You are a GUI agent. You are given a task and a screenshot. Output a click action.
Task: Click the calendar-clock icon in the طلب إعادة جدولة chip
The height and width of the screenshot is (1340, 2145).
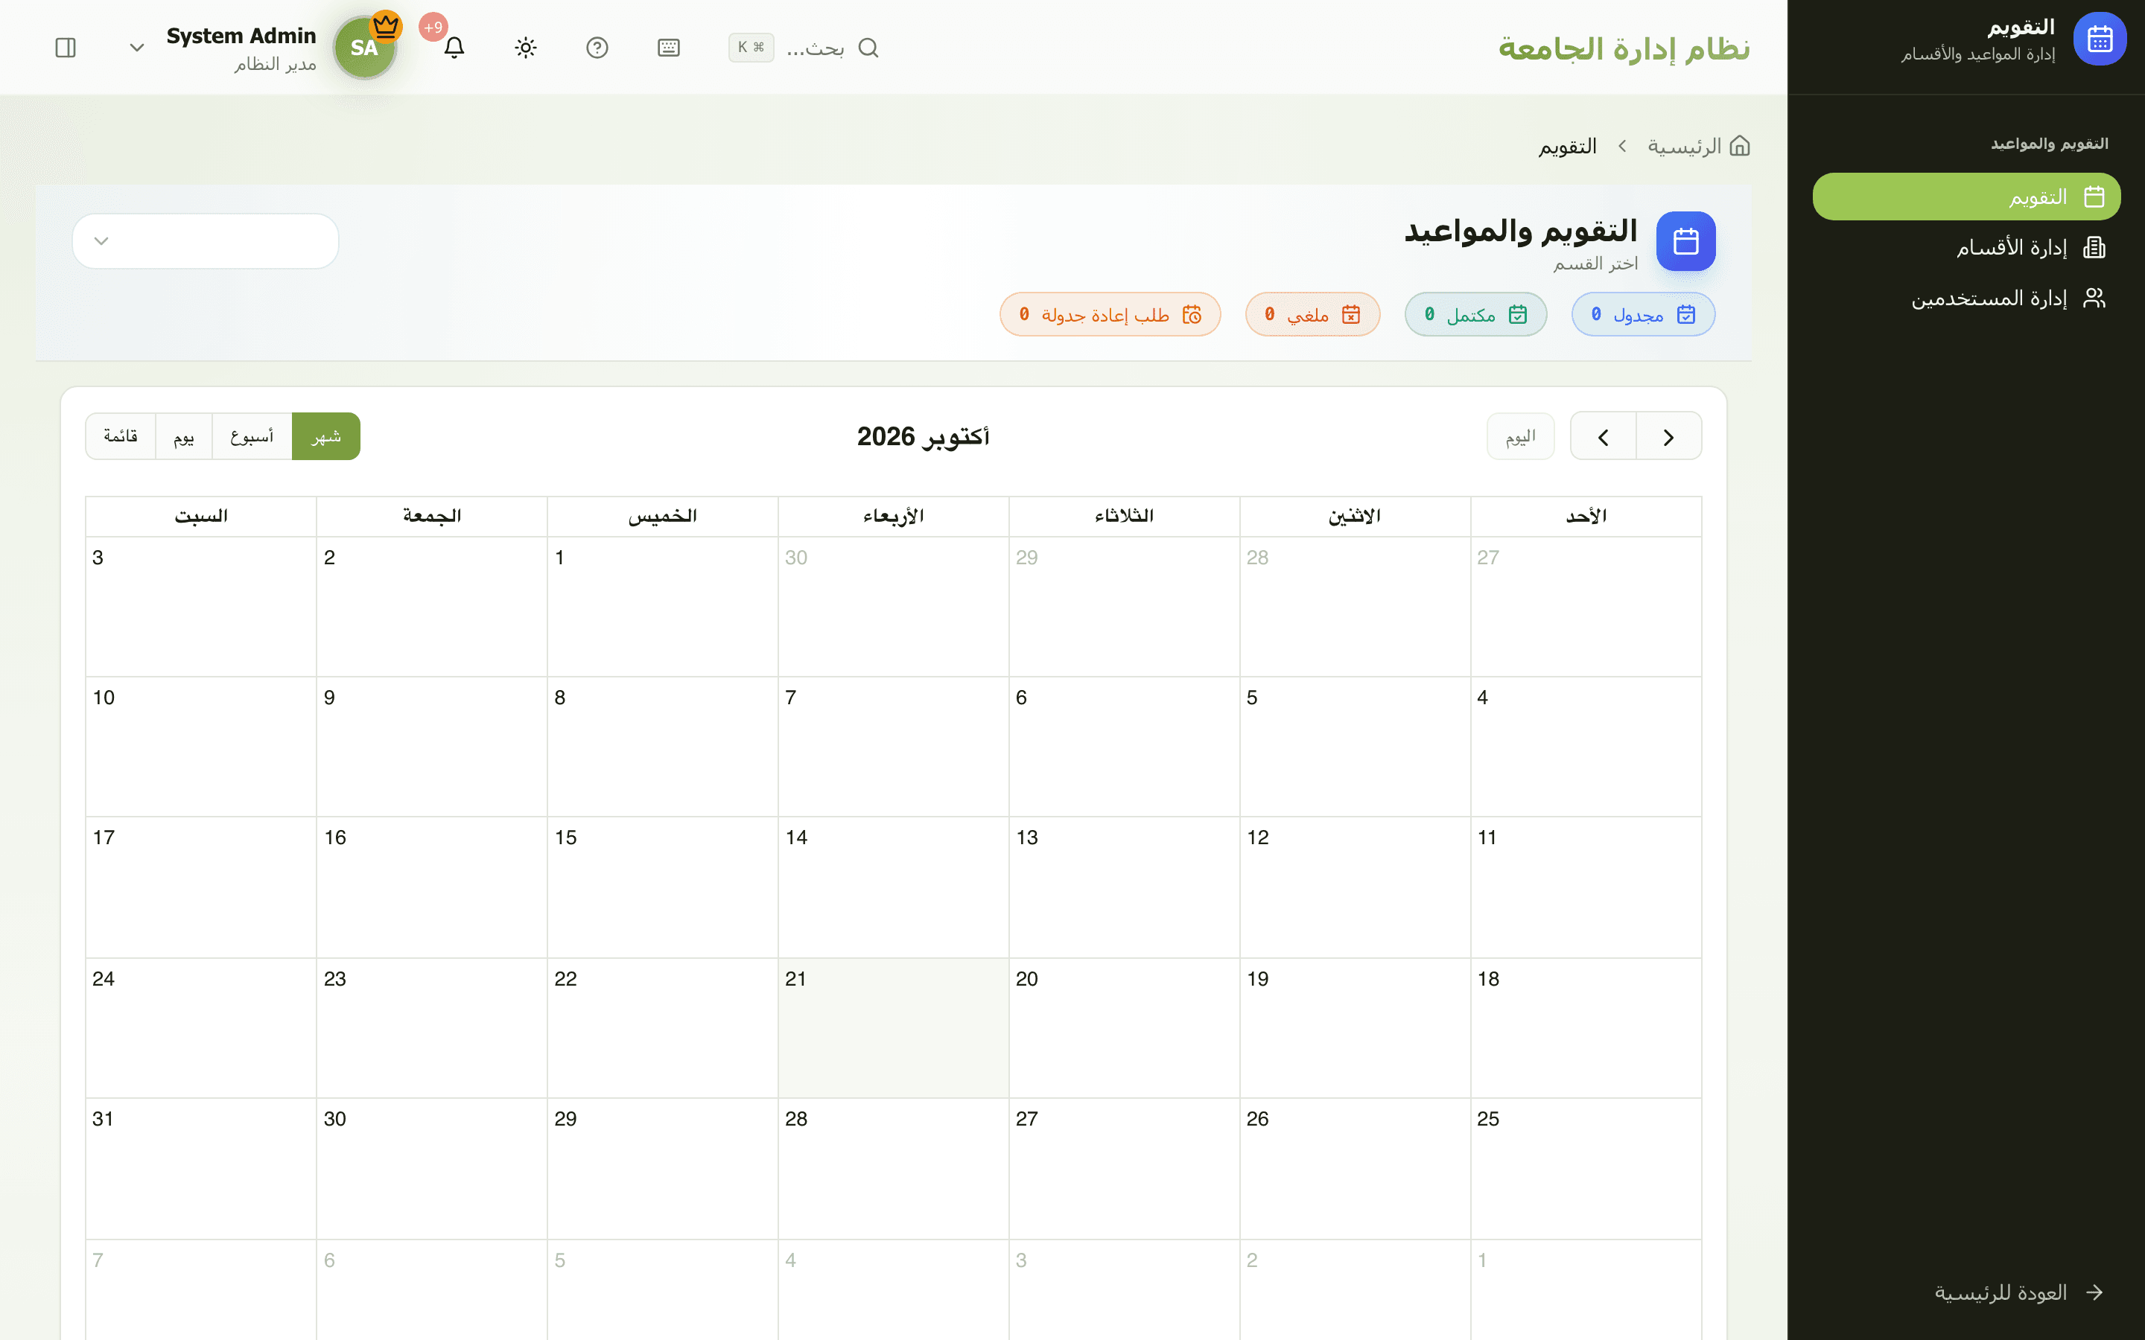click(x=1192, y=315)
